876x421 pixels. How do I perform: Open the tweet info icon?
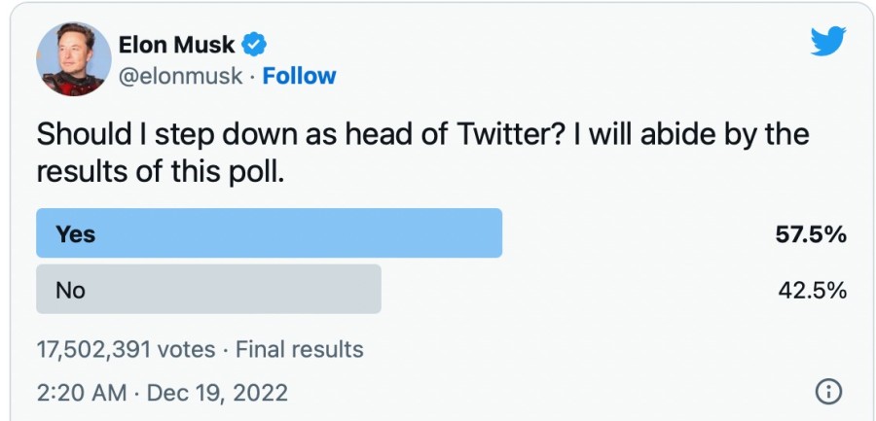(826, 392)
